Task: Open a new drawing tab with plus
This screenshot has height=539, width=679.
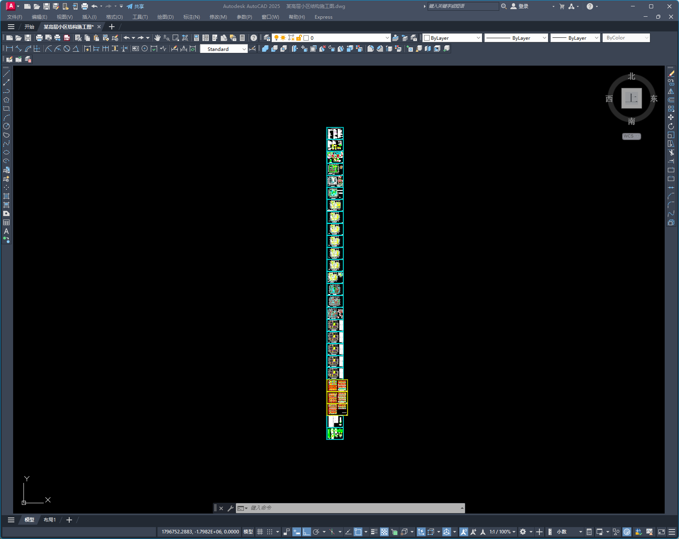Action: point(112,27)
